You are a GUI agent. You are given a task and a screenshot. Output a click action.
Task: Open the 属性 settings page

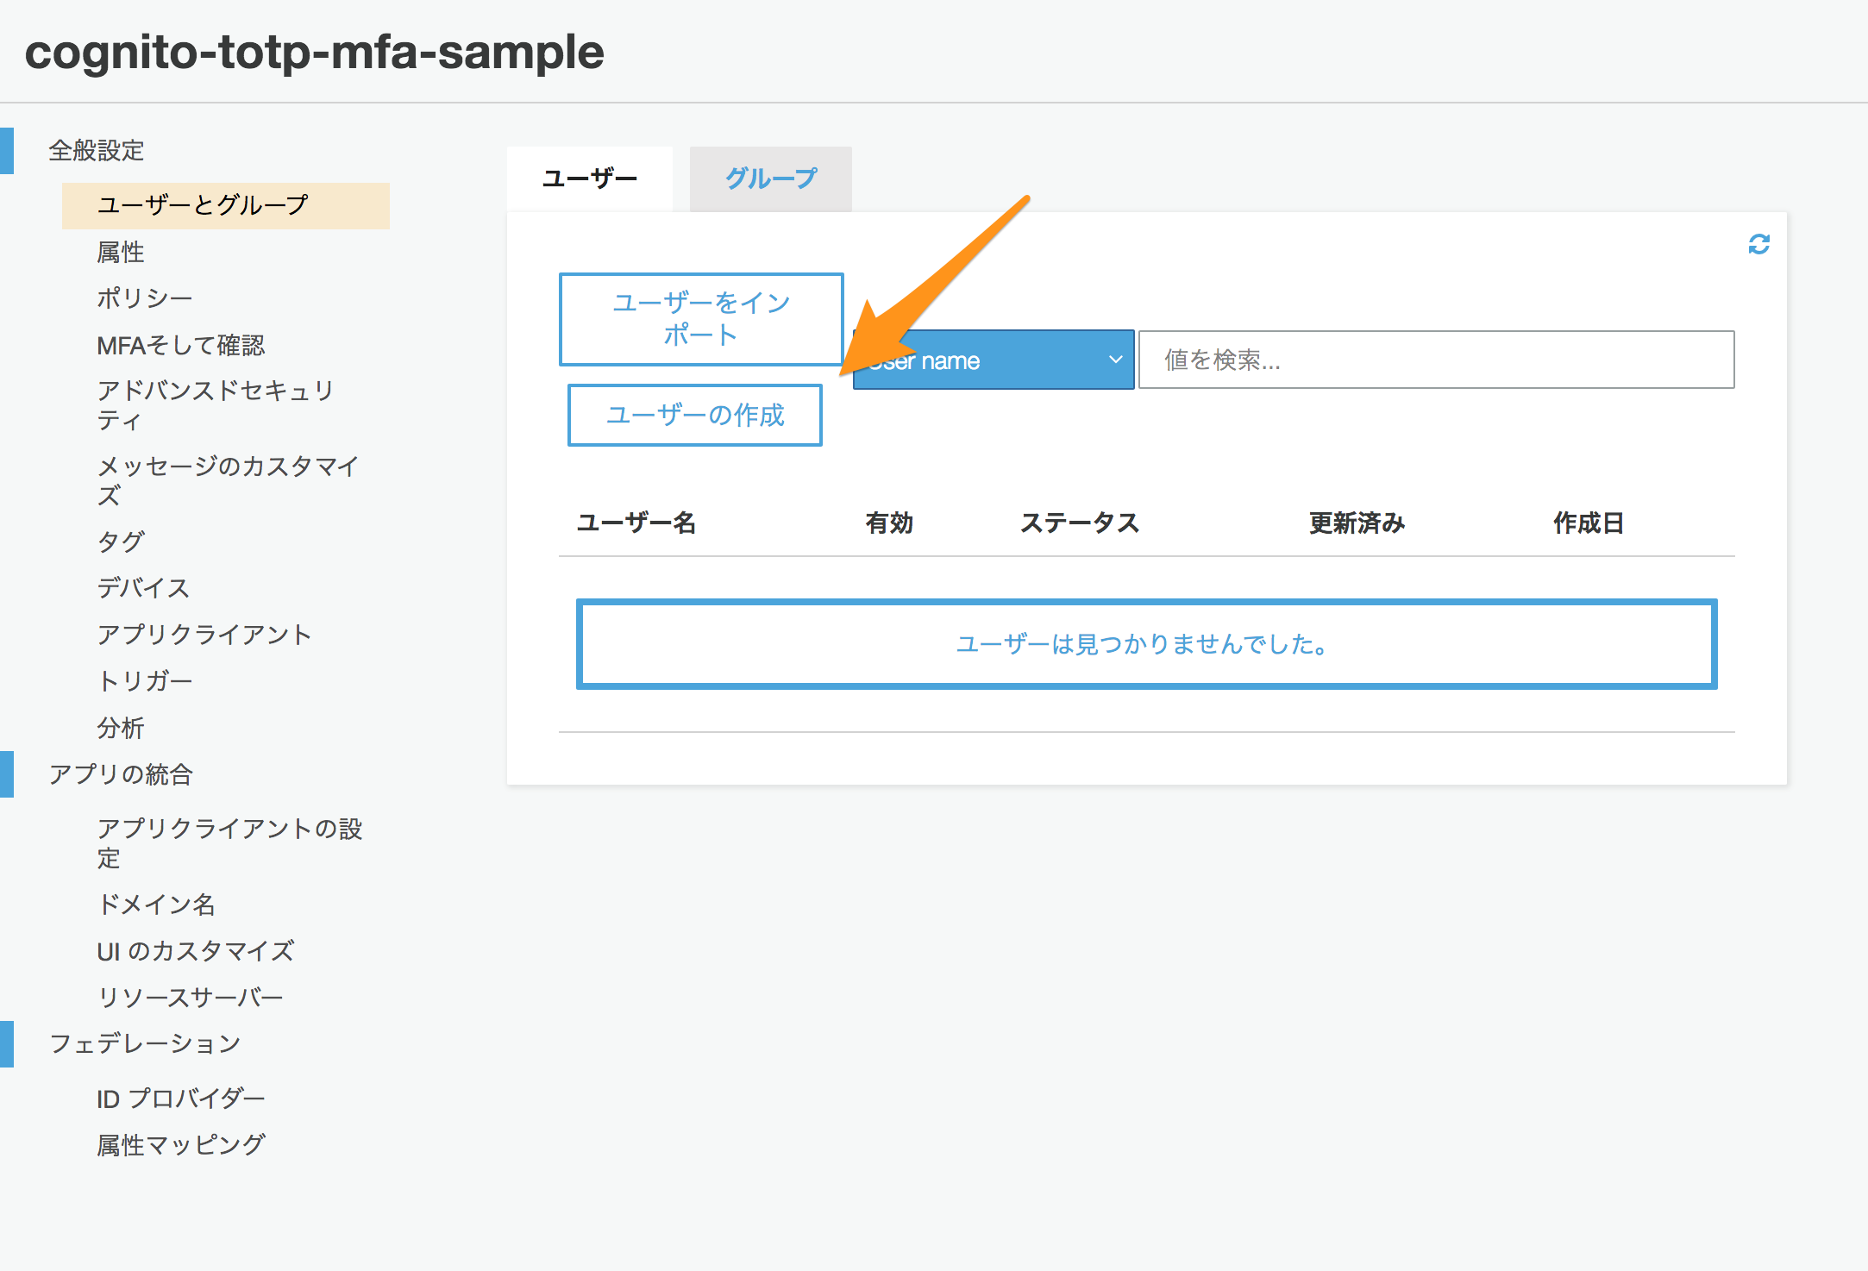point(120,252)
